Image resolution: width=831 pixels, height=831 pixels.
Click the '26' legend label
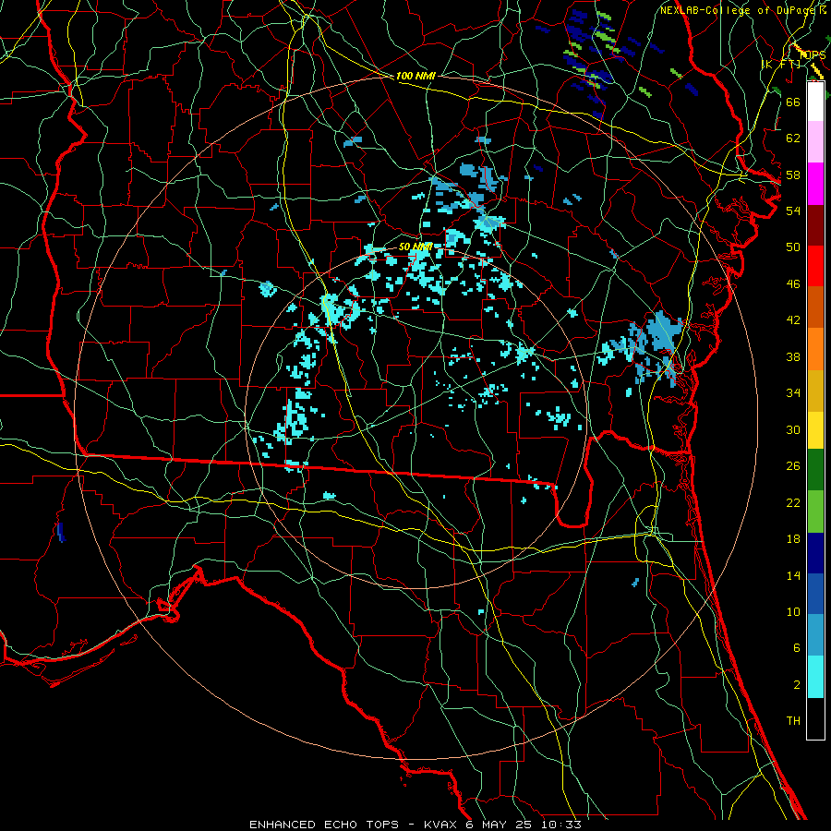tap(793, 466)
